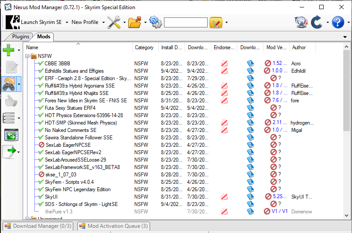Click the globe Nexus login icon
Screen dimensions: 352x233
click(x=301, y=22)
